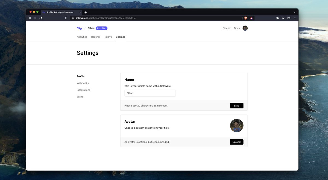Open the browser hamburger menu

tap(295, 18)
